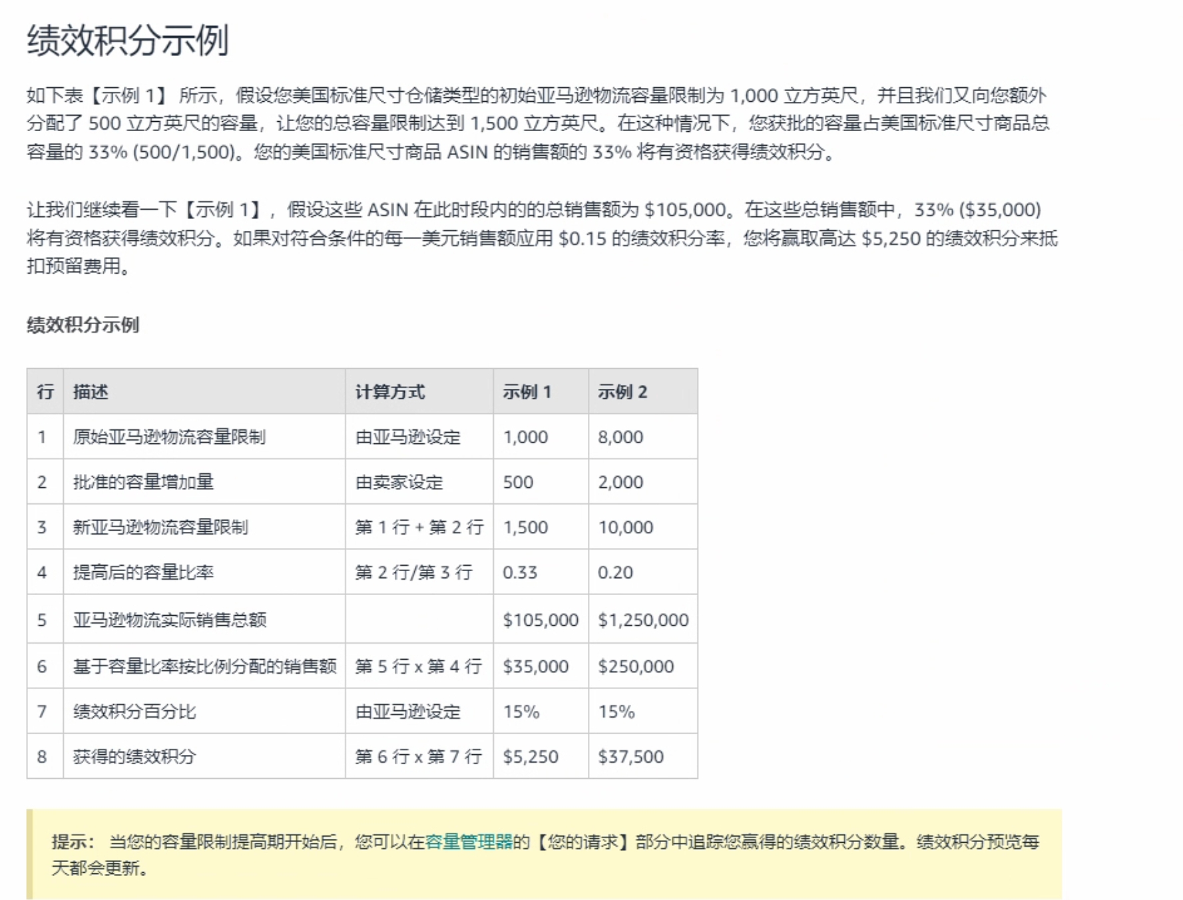This screenshot has width=1183, height=900.
Task: Click the 由卖家设定 calculation cell
Action: pos(399,482)
